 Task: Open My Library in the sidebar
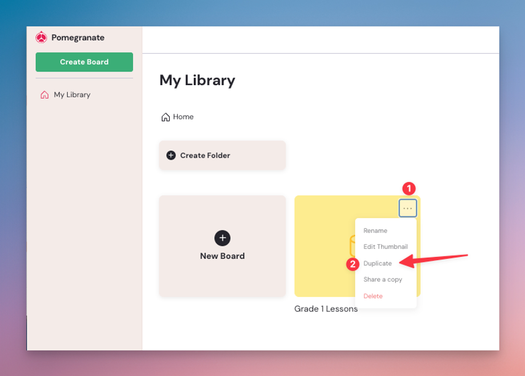tap(65, 95)
